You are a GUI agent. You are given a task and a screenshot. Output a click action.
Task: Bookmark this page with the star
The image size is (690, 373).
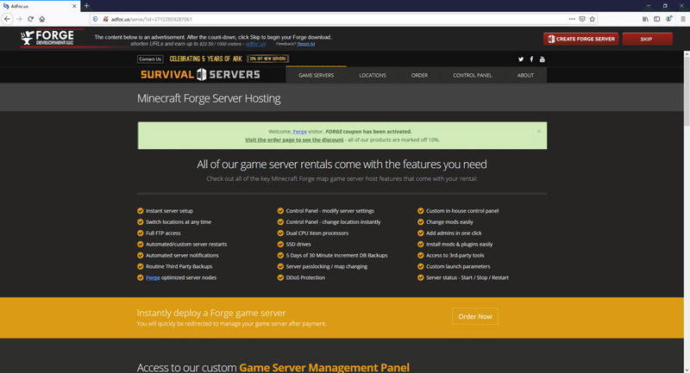pyautogui.click(x=593, y=19)
